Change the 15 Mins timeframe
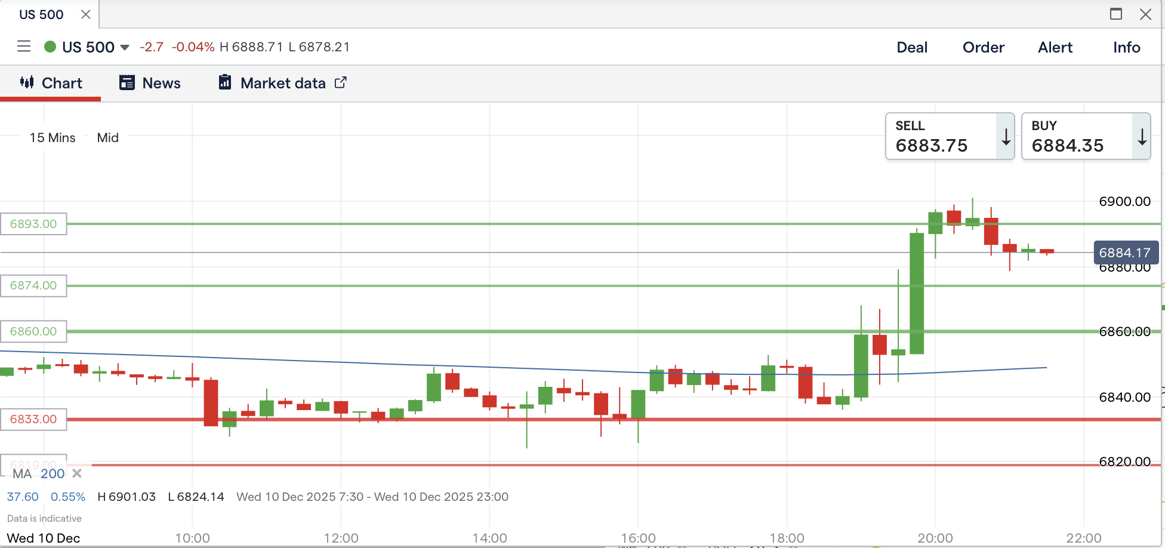Image resolution: width=1165 pixels, height=548 pixels. [x=53, y=138]
